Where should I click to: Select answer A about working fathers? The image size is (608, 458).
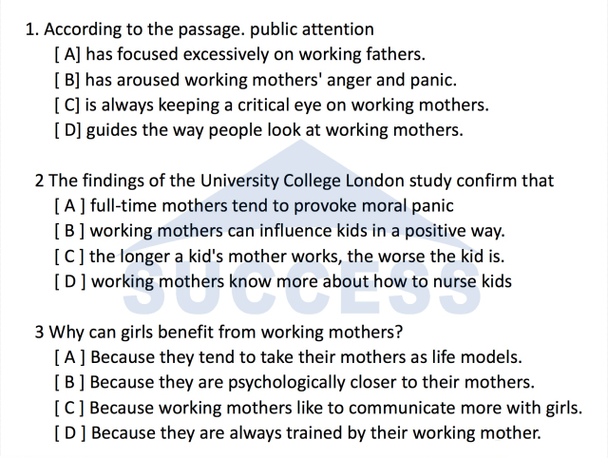(x=240, y=54)
